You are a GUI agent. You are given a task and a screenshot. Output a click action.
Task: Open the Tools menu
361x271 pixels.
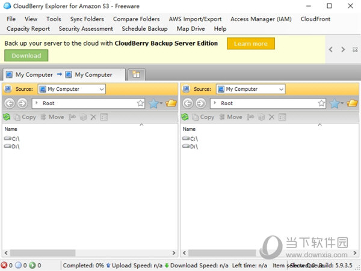[54, 19]
